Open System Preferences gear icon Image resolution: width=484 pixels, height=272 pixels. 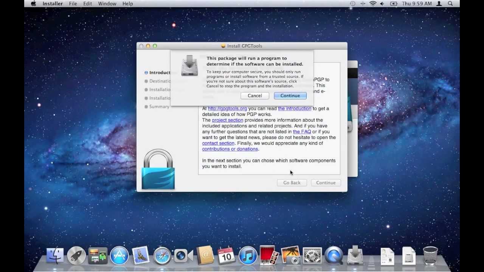click(x=312, y=256)
